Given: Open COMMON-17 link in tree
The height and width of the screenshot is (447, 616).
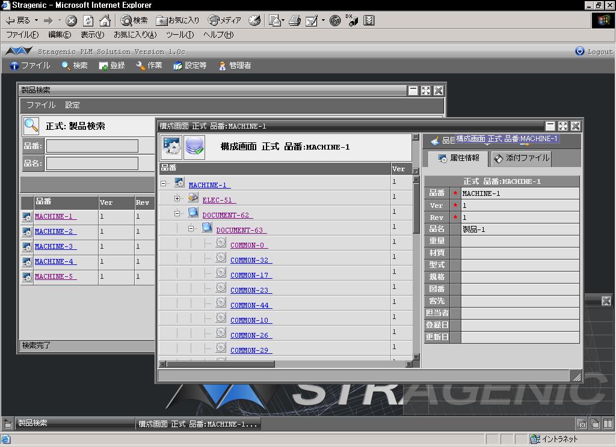Looking at the screenshot, I should [251, 275].
